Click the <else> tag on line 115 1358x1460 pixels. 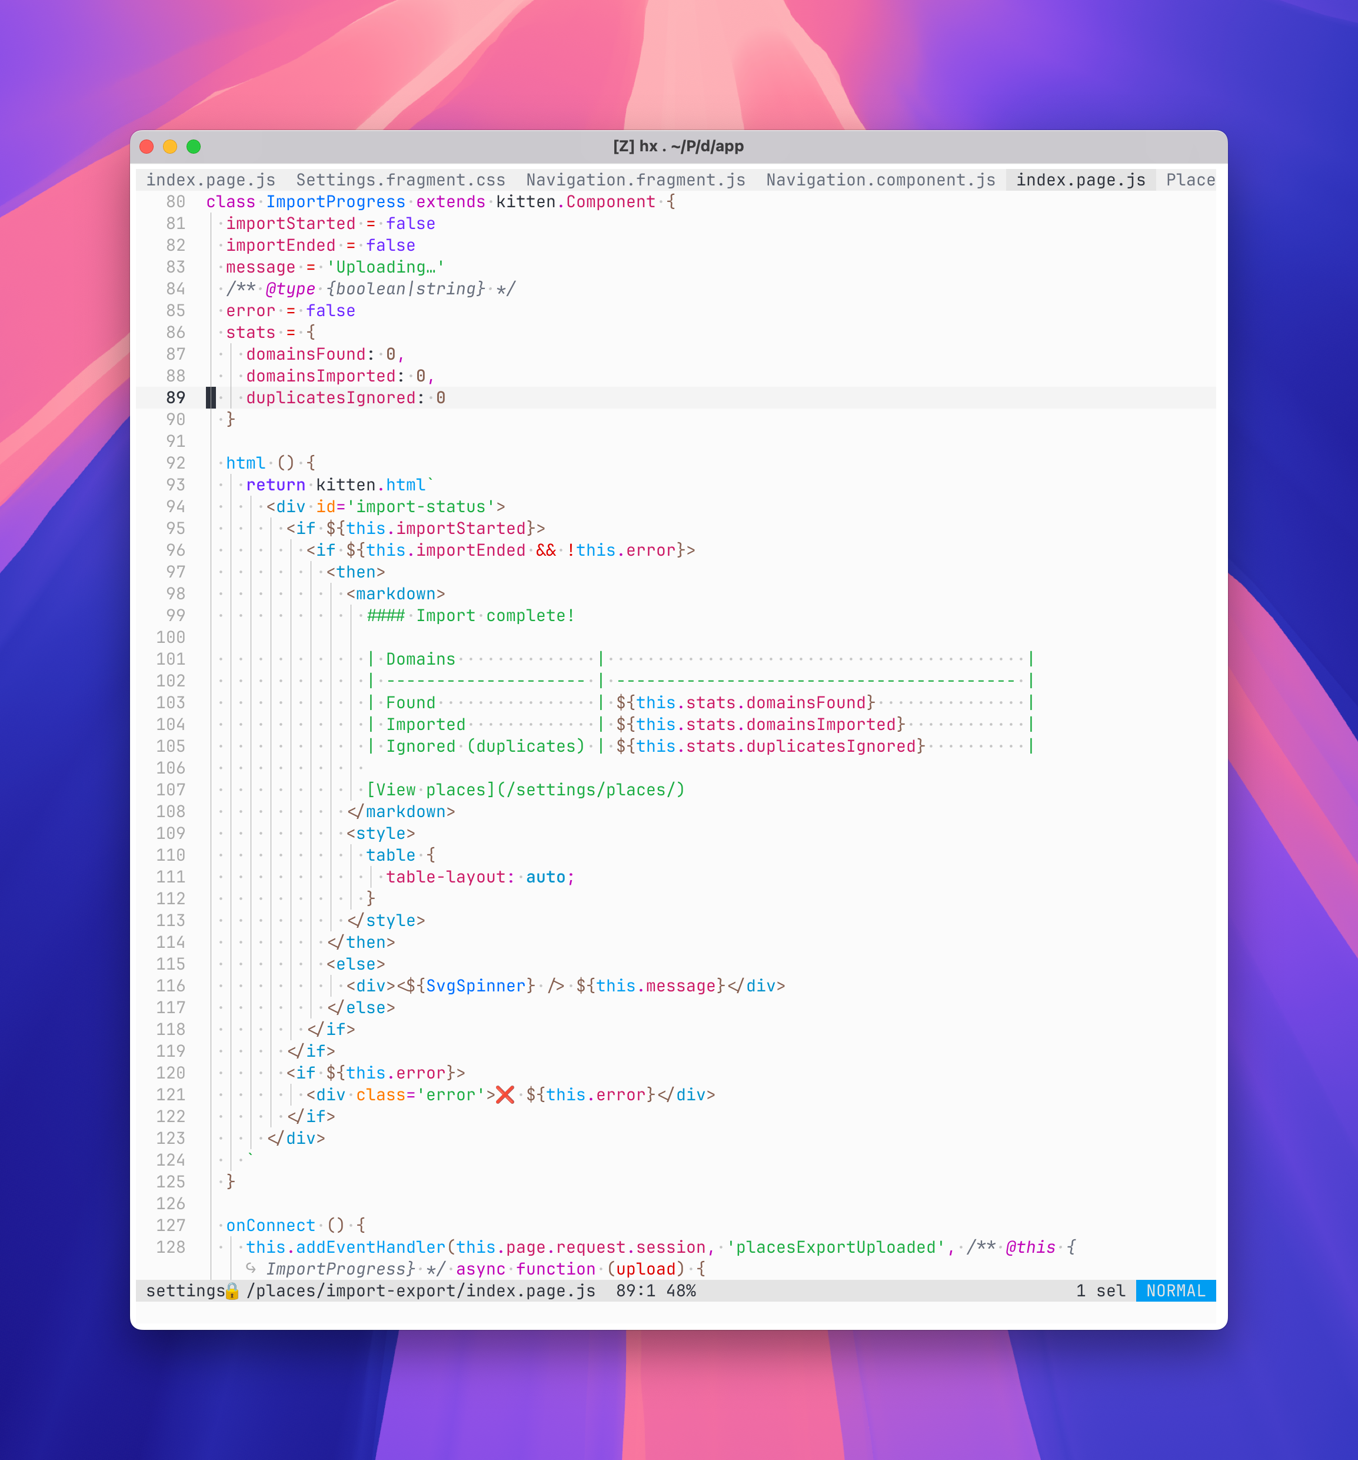[356, 964]
